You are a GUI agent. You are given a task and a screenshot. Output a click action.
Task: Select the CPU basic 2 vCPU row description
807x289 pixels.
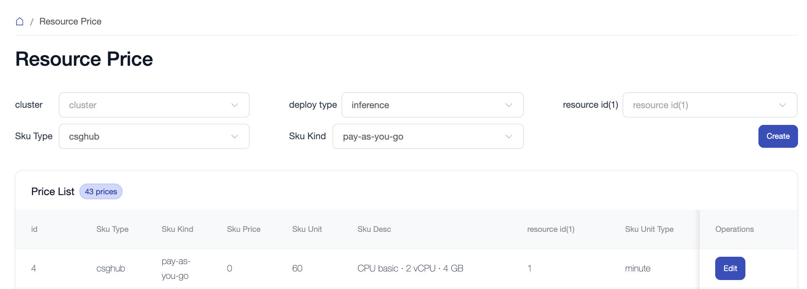pyautogui.click(x=410, y=268)
